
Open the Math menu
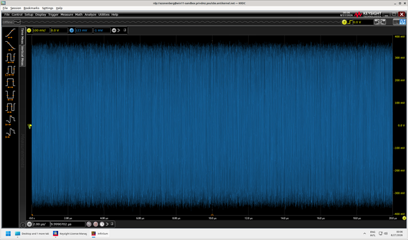pos(79,14)
